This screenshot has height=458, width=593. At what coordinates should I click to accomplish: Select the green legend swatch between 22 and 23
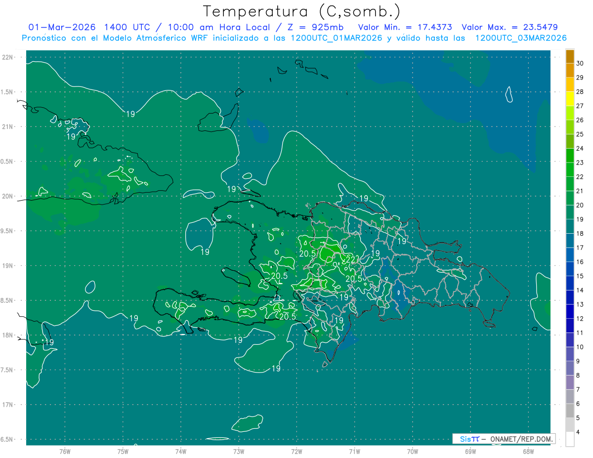(x=570, y=169)
